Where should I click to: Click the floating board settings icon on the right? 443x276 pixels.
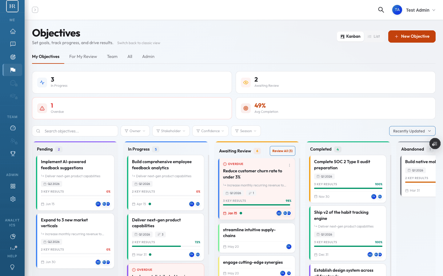(435, 144)
